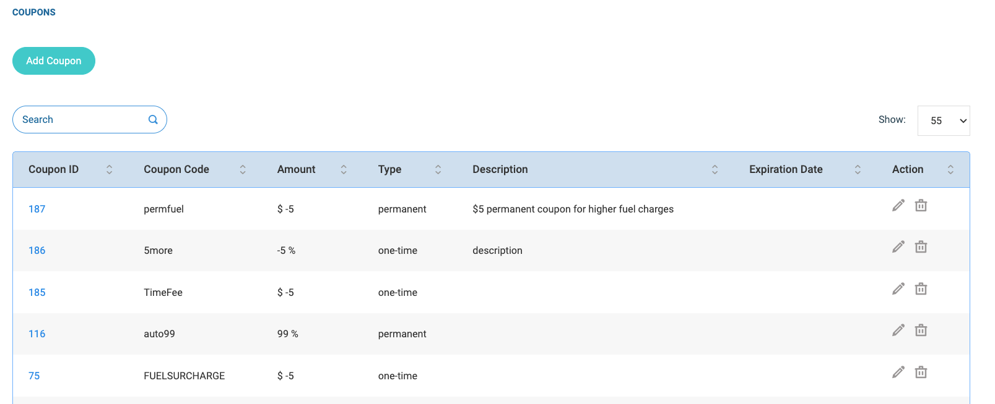Click the TimeFee row's one-time type
Viewport: 995px width, 404px height.
coord(398,293)
